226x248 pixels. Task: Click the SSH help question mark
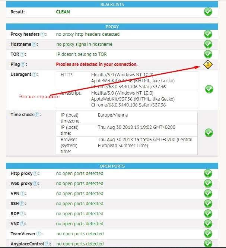[22, 204]
